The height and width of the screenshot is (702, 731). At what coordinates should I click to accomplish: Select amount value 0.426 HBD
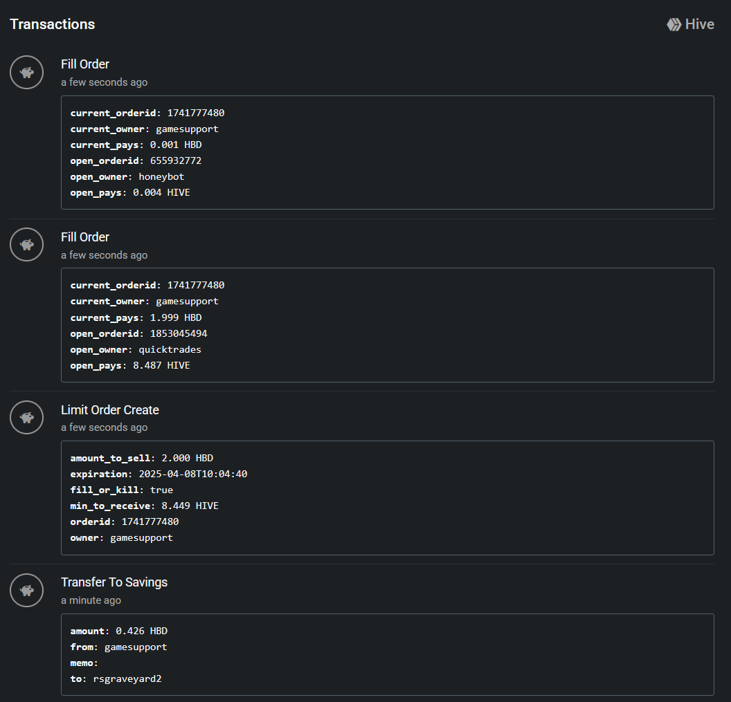142,631
